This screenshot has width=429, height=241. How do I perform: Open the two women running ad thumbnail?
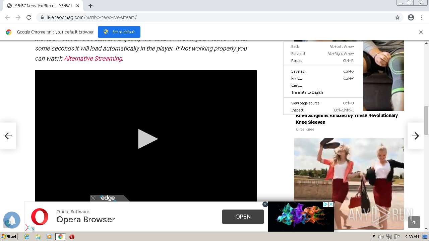[349, 184]
